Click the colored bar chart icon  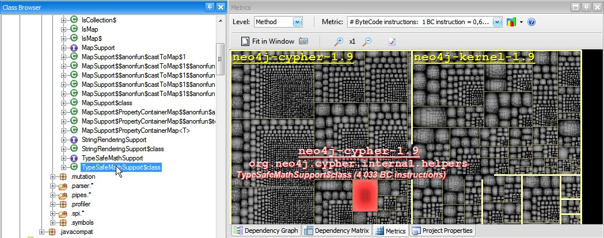pos(511,22)
